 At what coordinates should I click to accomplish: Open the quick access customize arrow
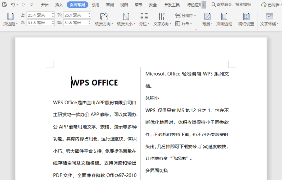(x=32, y=5)
